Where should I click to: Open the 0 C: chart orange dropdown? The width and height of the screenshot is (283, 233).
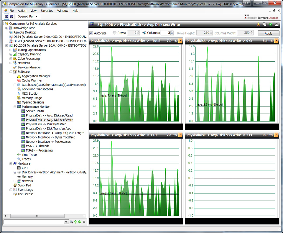coord(277,41)
